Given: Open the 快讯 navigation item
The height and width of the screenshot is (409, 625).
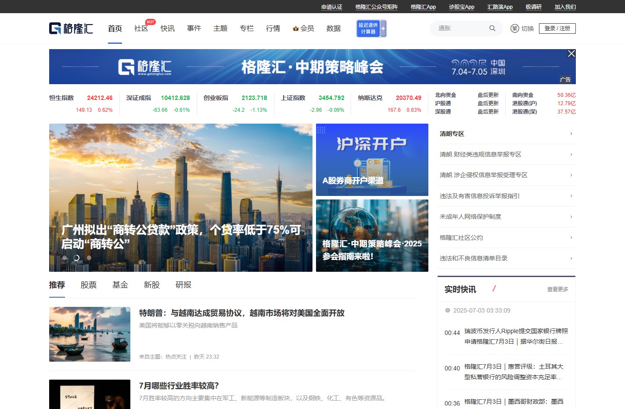Looking at the screenshot, I should tap(168, 28).
